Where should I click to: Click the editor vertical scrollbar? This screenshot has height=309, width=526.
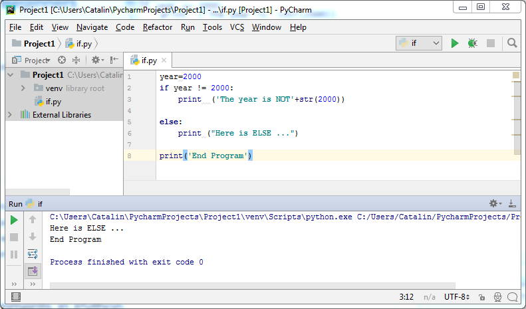click(x=517, y=118)
